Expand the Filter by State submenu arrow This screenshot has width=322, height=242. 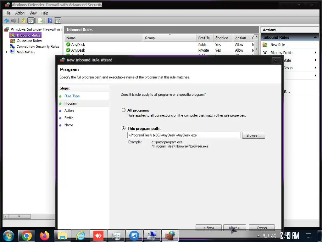pyautogui.click(x=315, y=60)
